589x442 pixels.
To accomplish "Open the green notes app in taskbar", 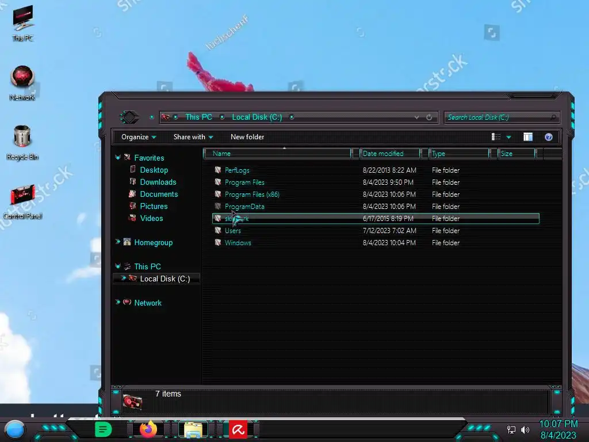I will coord(103,429).
